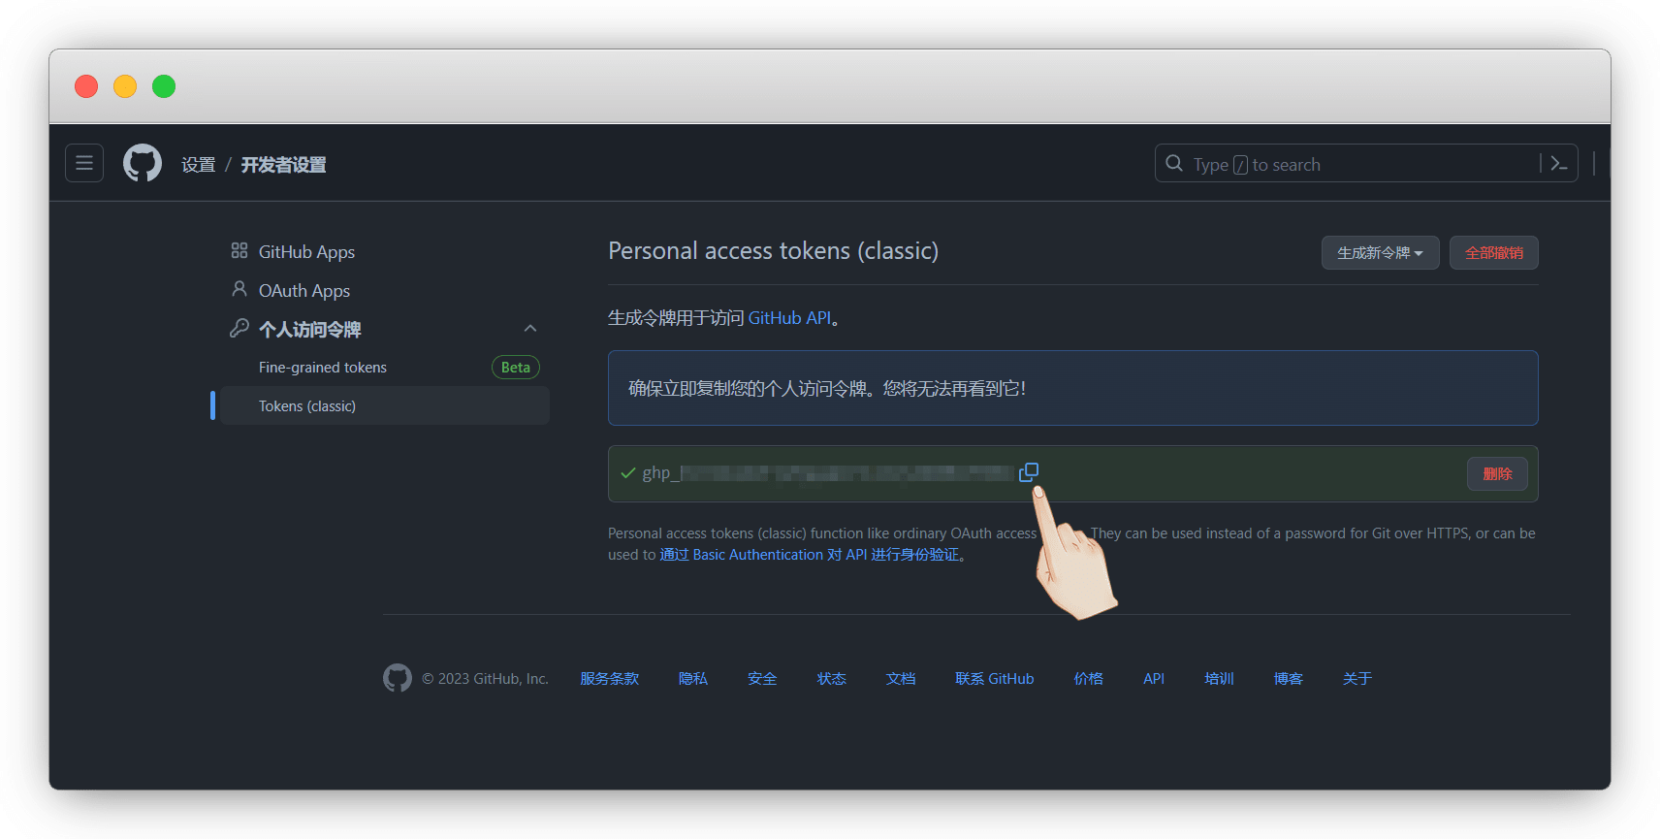Screen dimensions: 1660x839
Task: Open 服务条款 footer link
Action: click(609, 679)
